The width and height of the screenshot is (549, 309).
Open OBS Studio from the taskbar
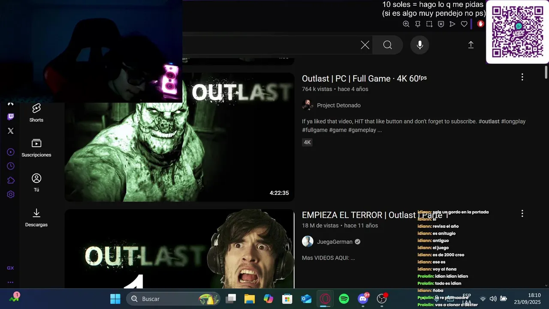coord(382,299)
